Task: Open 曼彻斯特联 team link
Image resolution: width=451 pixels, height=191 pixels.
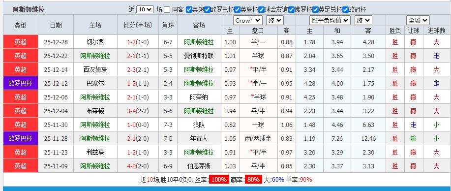Action: 199,56
